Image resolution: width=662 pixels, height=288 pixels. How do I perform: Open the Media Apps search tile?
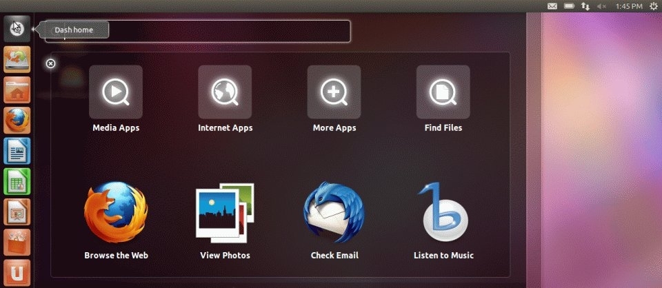[116, 92]
